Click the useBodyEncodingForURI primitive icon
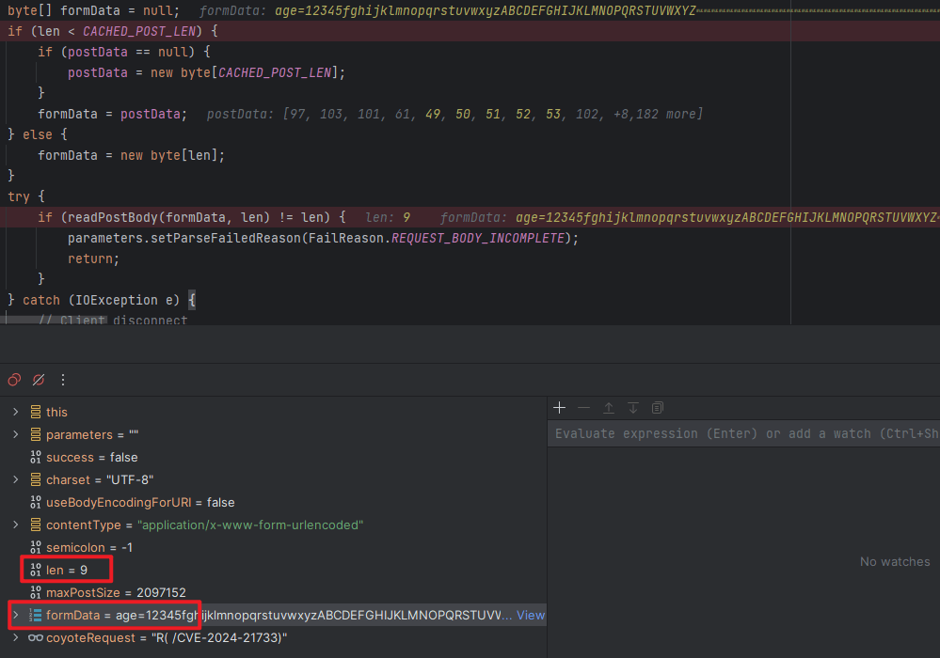 (36, 502)
